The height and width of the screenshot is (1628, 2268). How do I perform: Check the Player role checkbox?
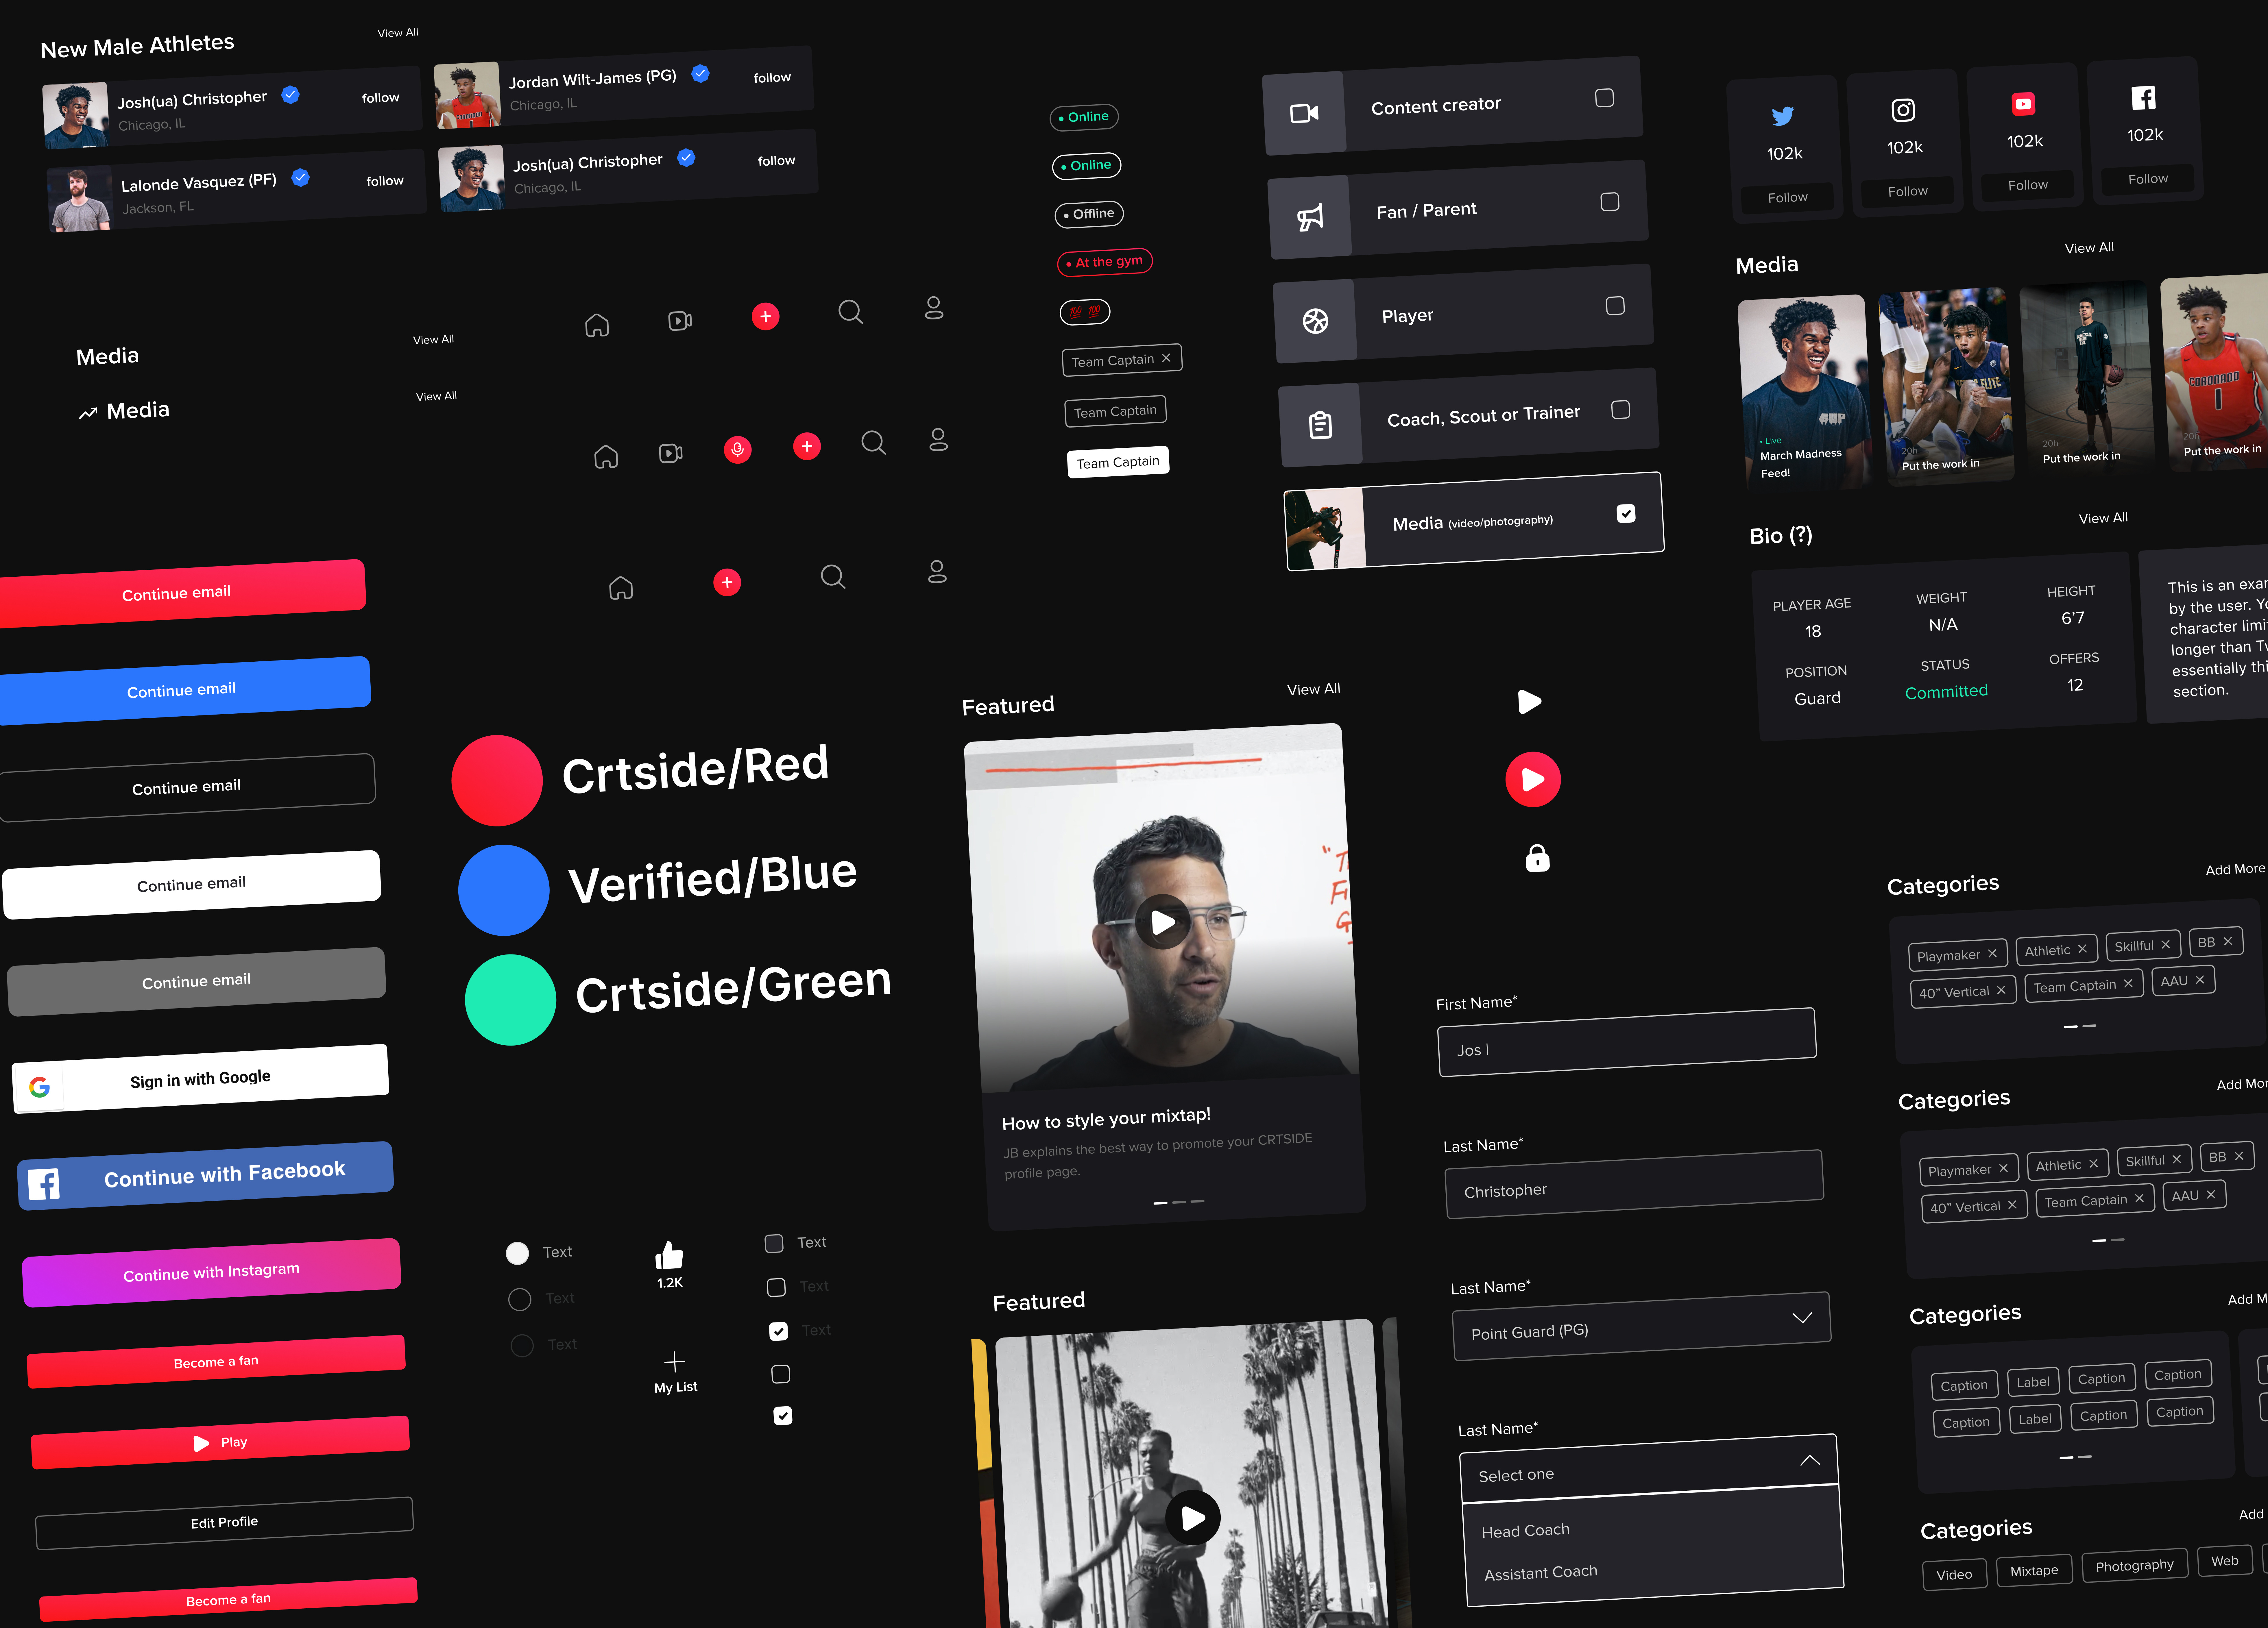pyautogui.click(x=1615, y=306)
